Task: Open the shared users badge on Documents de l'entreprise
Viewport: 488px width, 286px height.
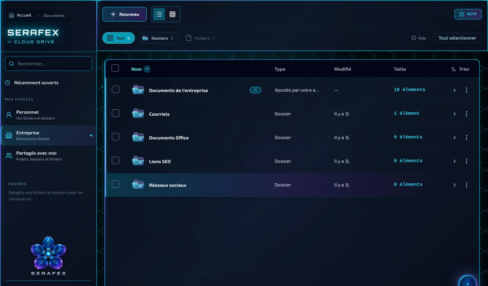Action: (256, 90)
